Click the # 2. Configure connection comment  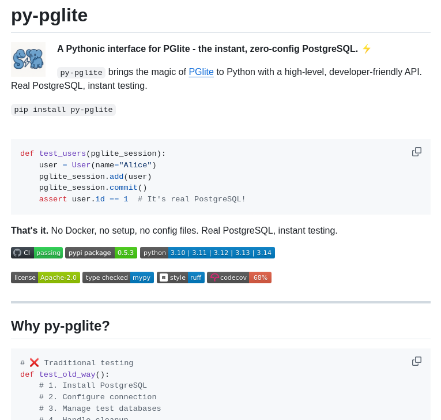[x=97, y=397]
